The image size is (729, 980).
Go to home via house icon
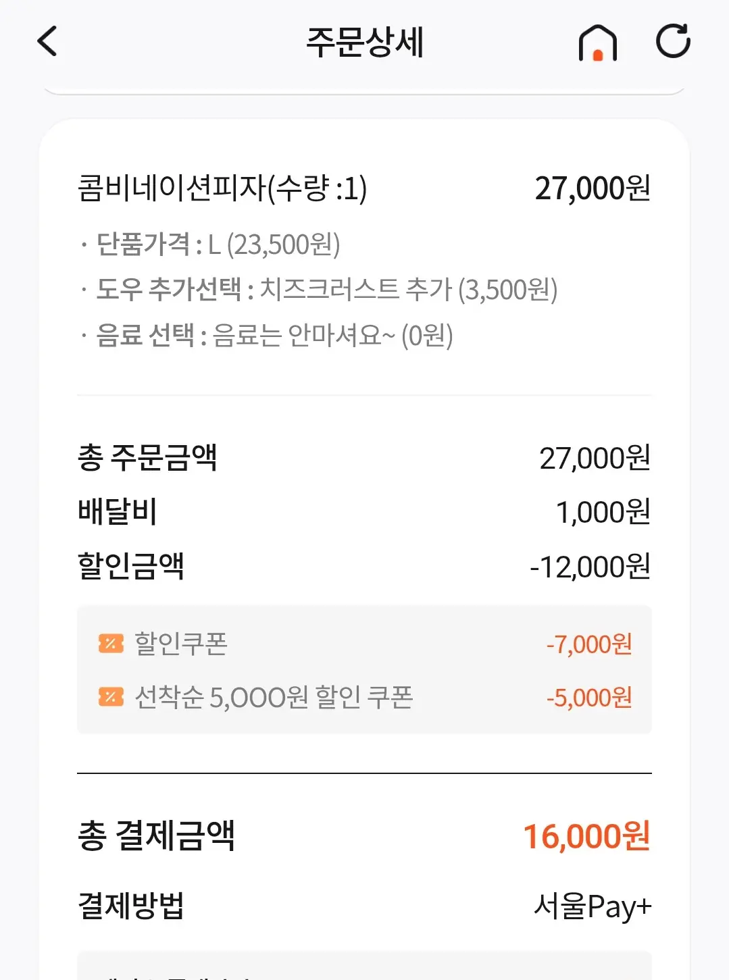click(597, 43)
